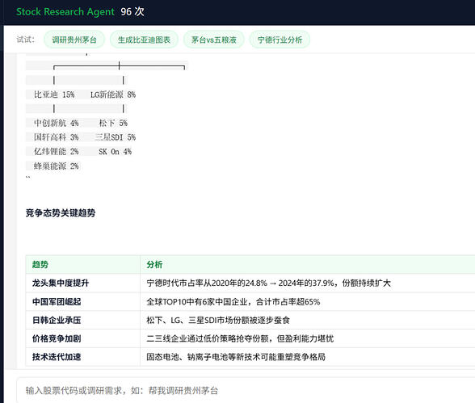Click the SK On 4% chart label

pos(115,151)
